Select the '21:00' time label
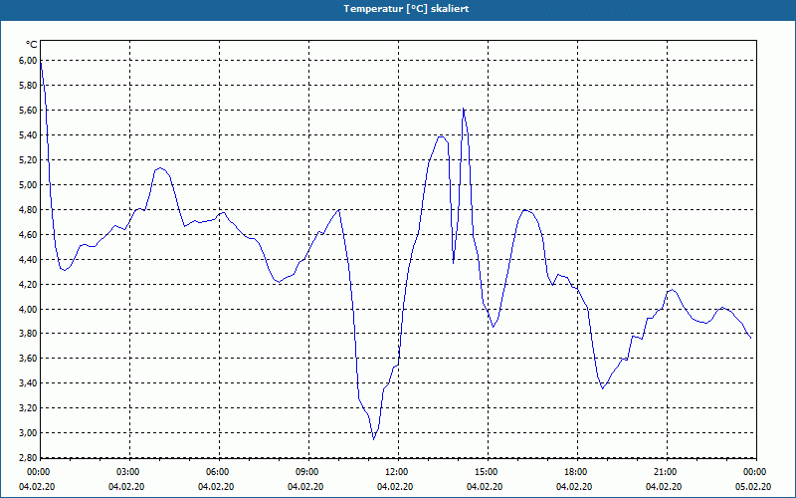Image resolution: width=796 pixels, height=498 pixels. pyautogui.click(x=664, y=472)
